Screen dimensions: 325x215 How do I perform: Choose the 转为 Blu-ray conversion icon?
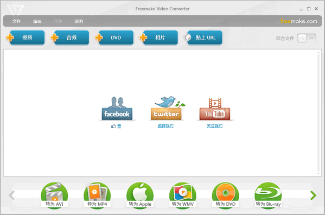tap(268, 195)
